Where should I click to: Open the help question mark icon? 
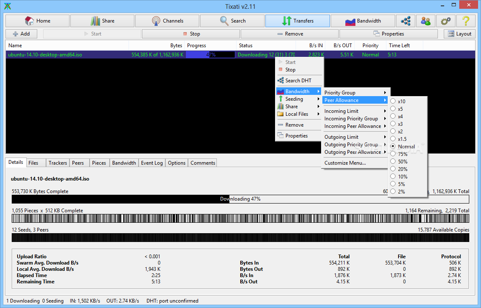pos(466,21)
